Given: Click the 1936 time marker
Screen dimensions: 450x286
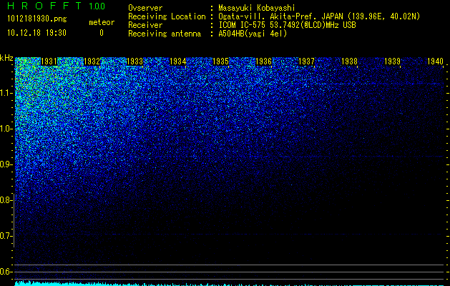Looking at the screenshot, I should 263,61.
